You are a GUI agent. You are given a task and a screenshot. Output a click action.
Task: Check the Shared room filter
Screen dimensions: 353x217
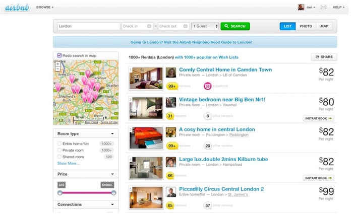[59, 157]
